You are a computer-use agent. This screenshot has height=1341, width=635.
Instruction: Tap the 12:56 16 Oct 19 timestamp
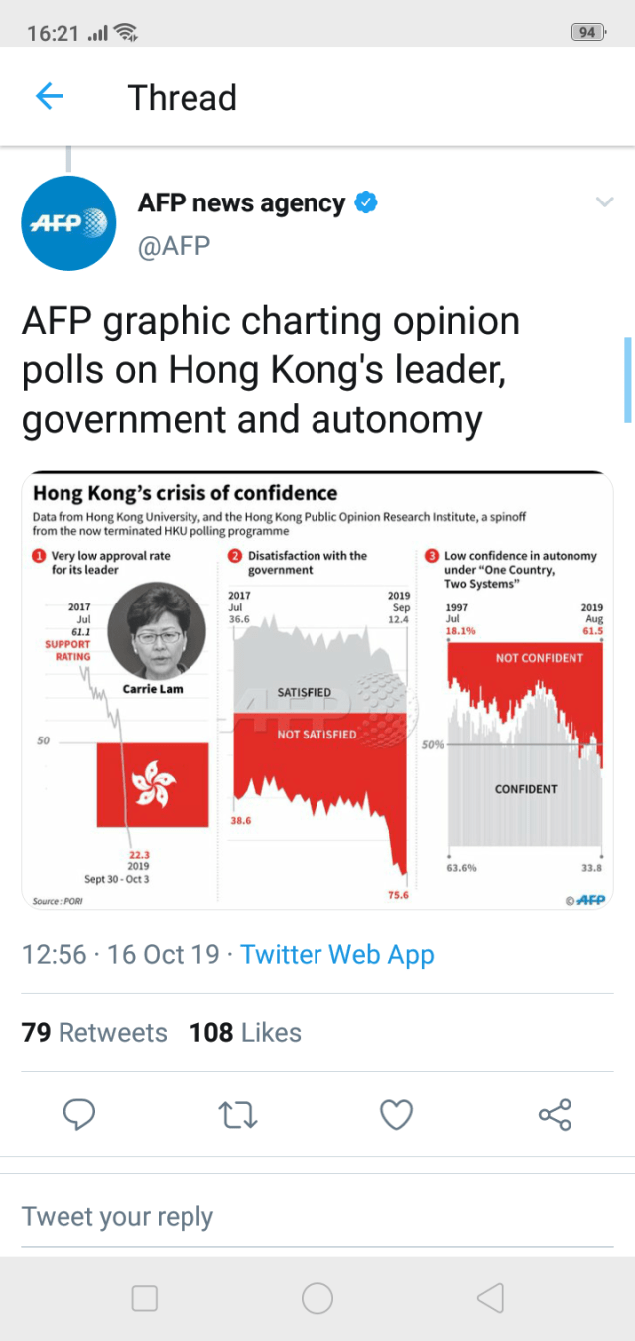121,955
